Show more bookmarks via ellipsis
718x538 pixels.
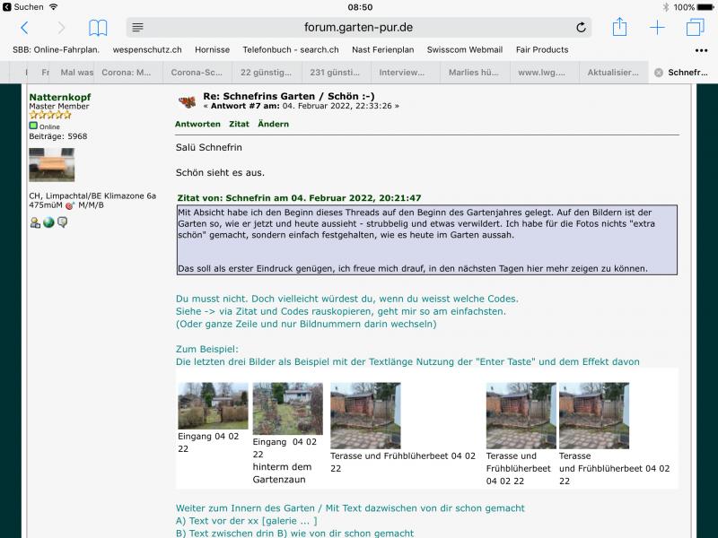click(701, 50)
